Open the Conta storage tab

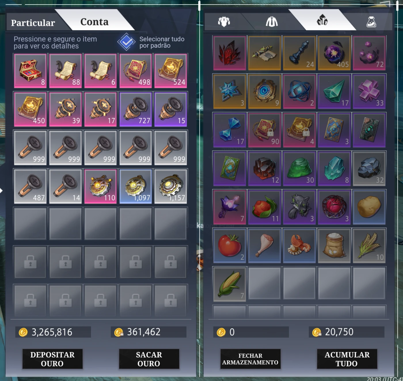94,22
